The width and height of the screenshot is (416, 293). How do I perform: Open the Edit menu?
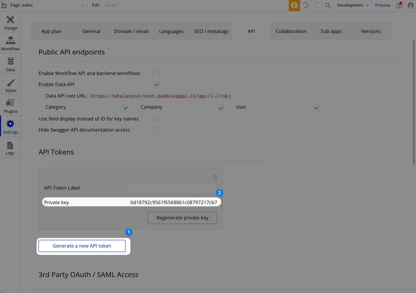click(96, 5)
